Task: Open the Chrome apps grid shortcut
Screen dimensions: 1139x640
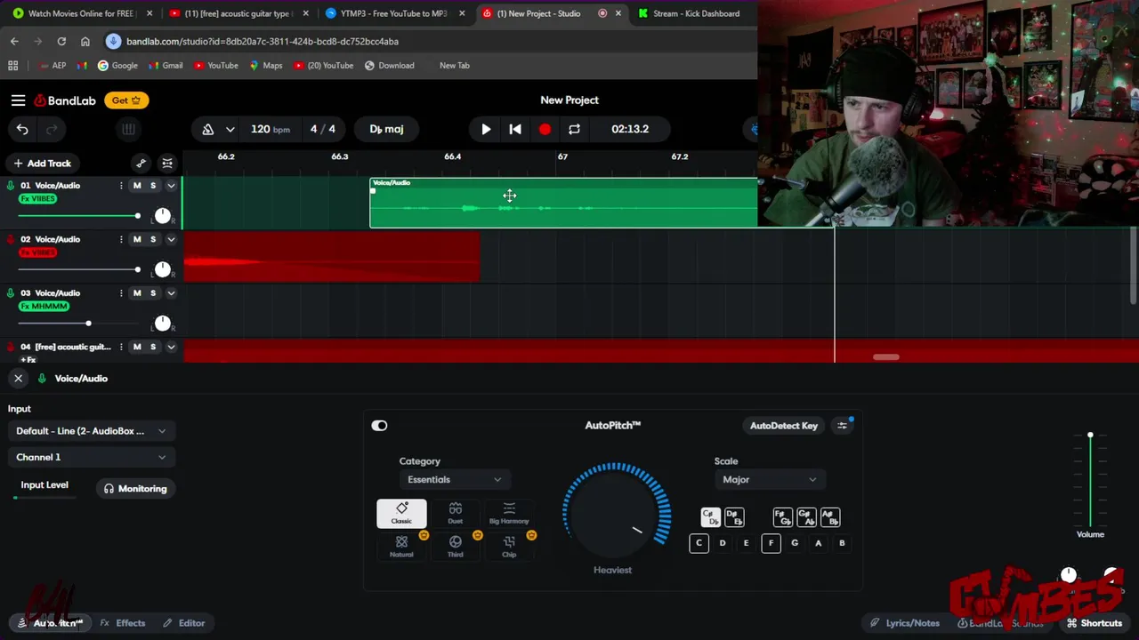Action: [x=12, y=65]
